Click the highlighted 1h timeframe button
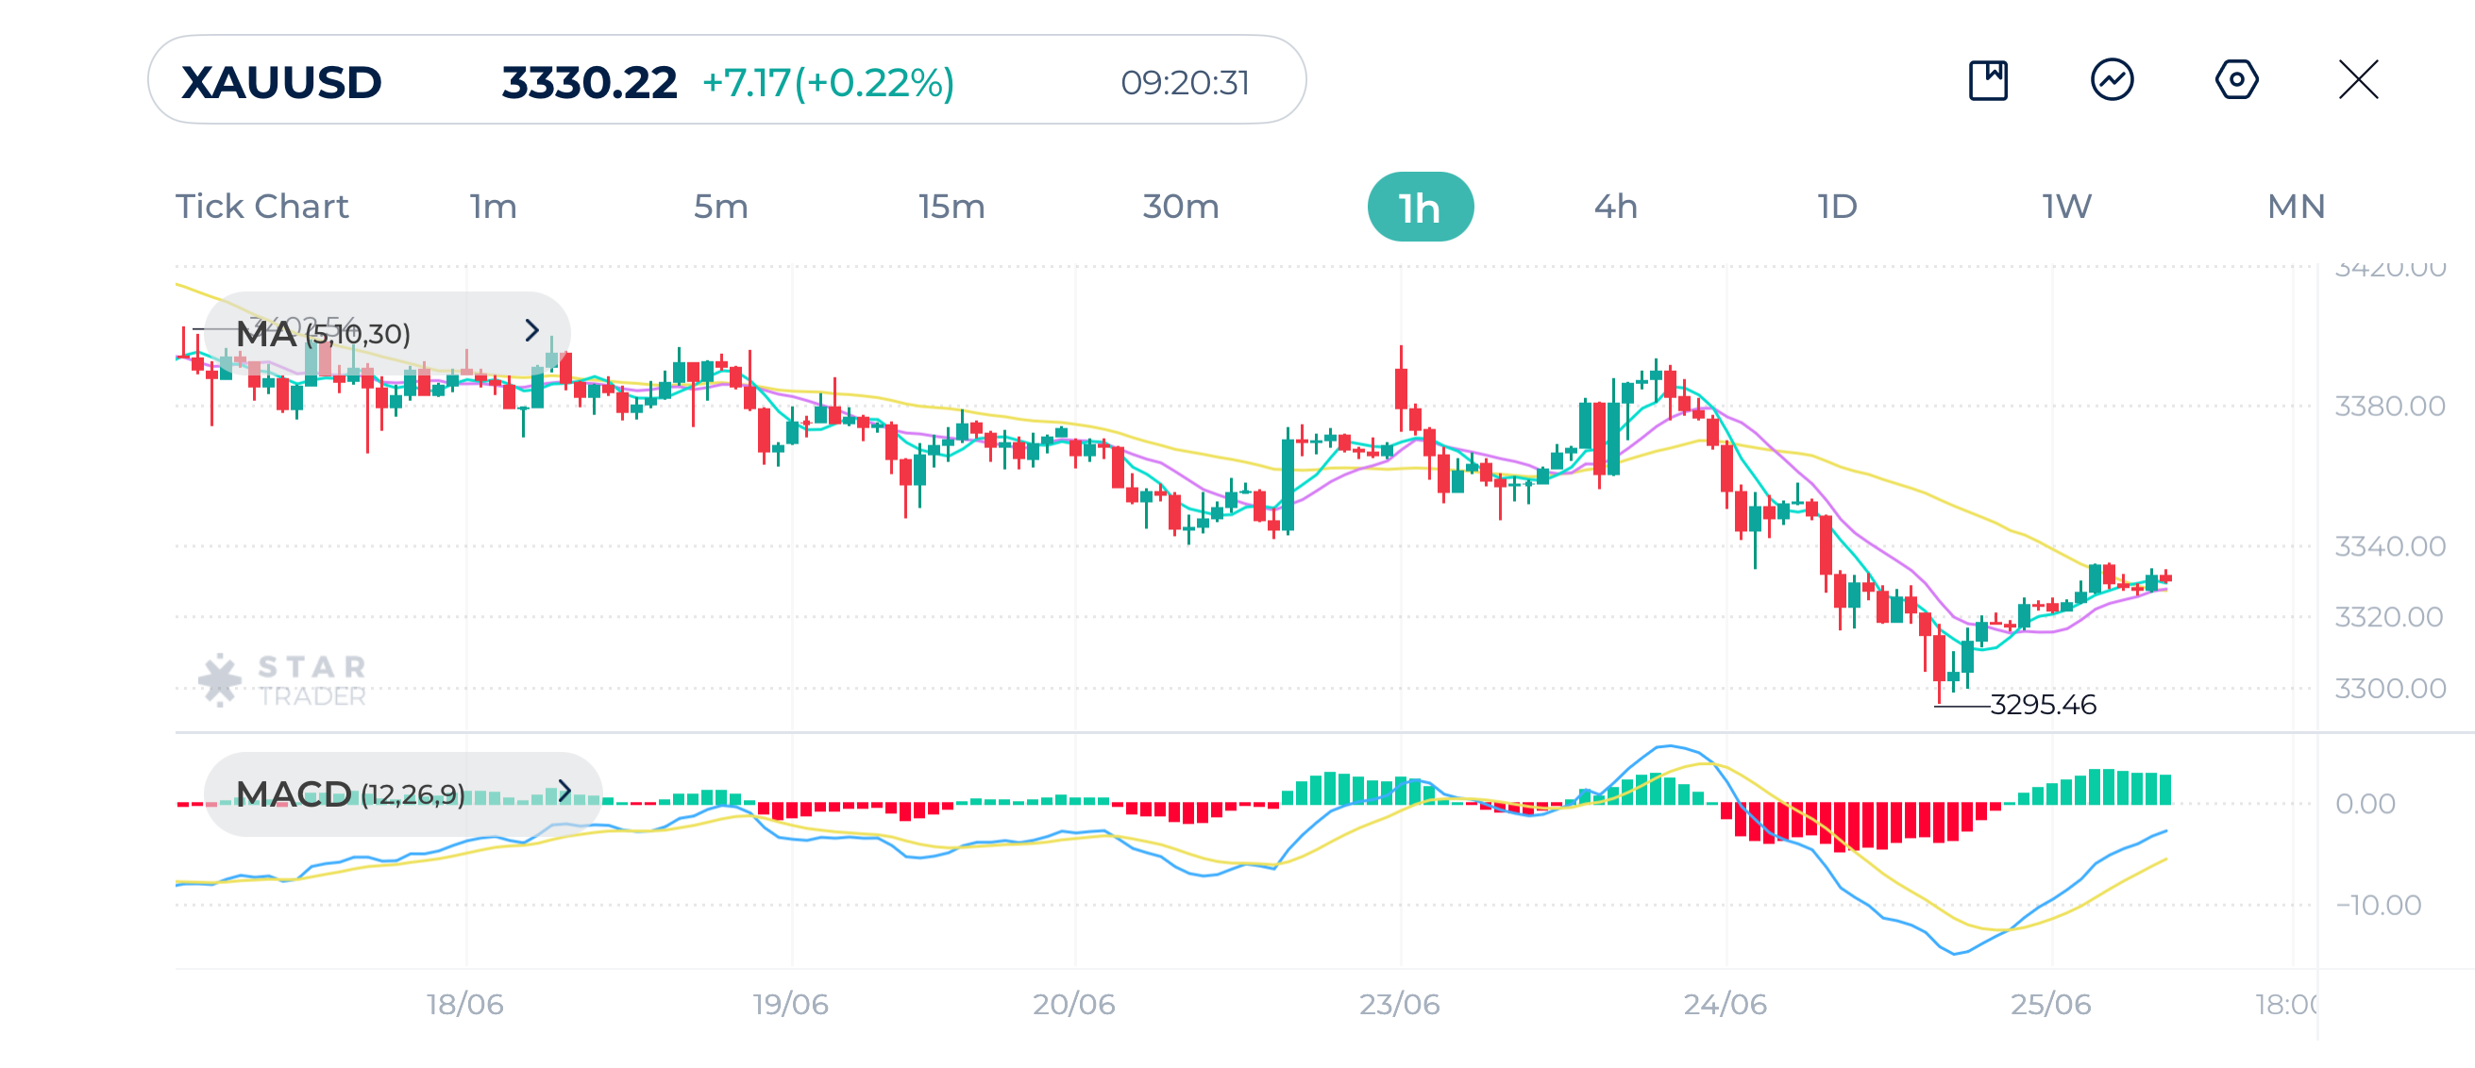Image resolution: width=2475 pixels, height=1068 pixels. 1419,206
